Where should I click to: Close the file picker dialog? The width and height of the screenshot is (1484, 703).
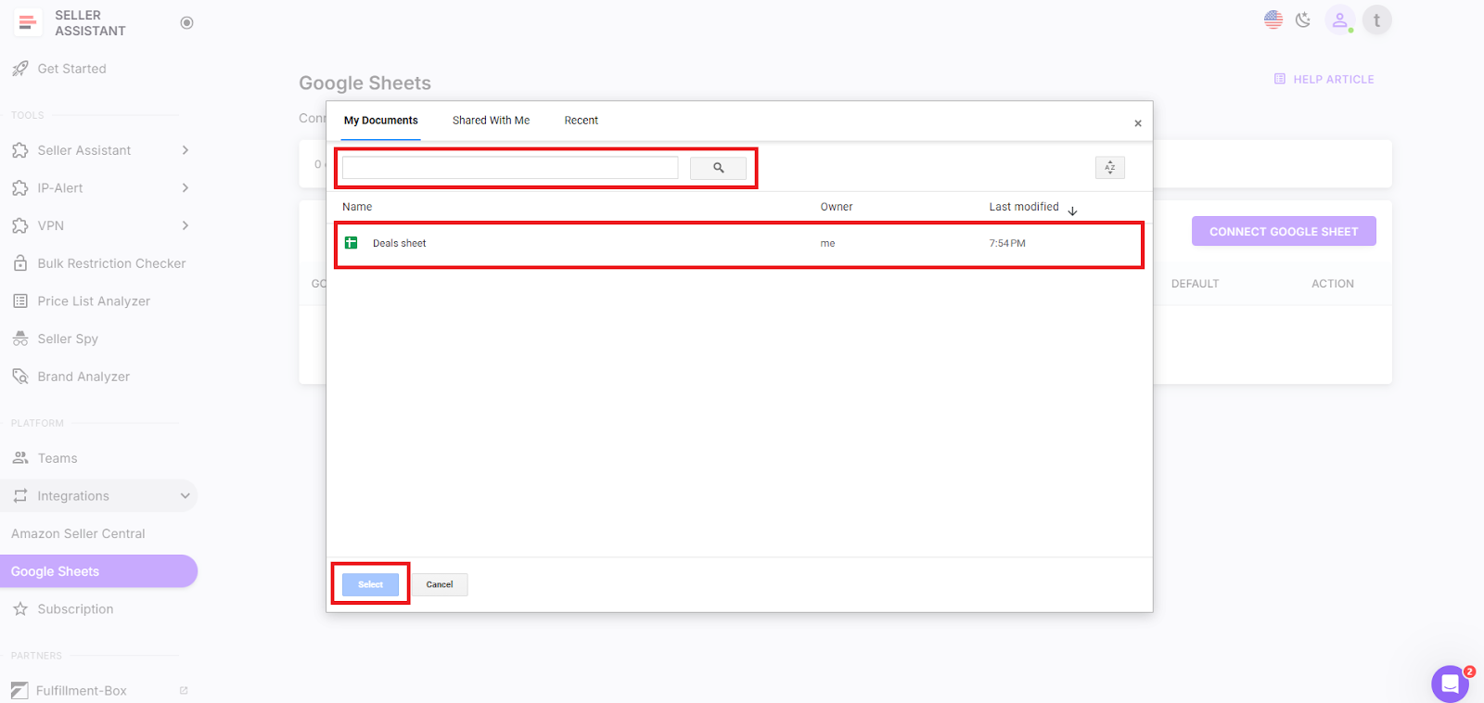pyautogui.click(x=1138, y=123)
